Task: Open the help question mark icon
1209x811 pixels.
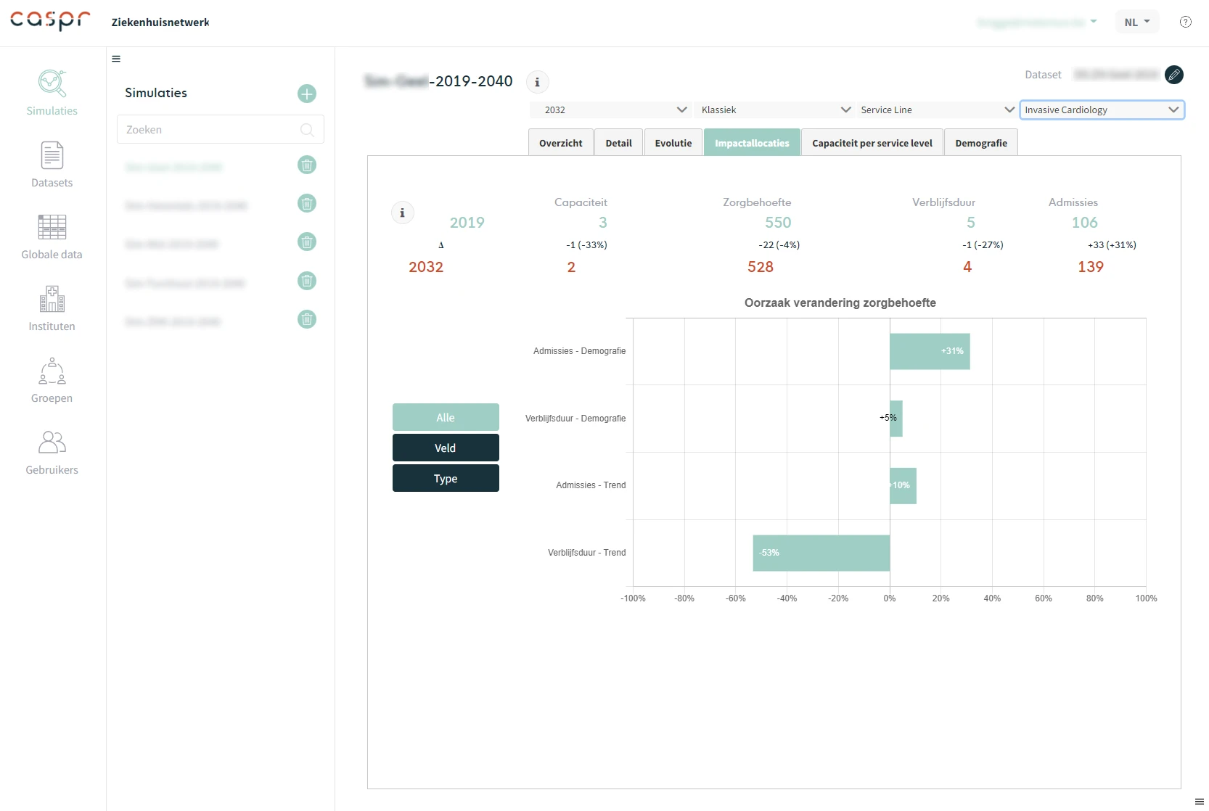Action: [1185, 22]
